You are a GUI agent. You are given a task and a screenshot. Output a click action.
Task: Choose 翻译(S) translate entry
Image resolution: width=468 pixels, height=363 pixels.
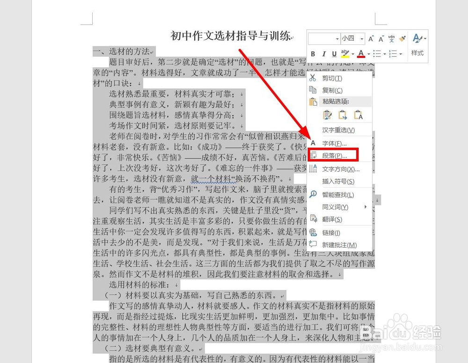(340, 219)
